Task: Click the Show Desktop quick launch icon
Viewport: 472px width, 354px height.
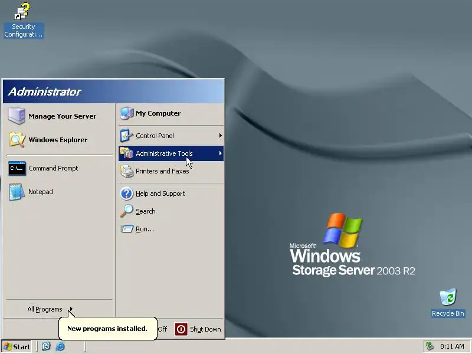Action: (46, 346)
